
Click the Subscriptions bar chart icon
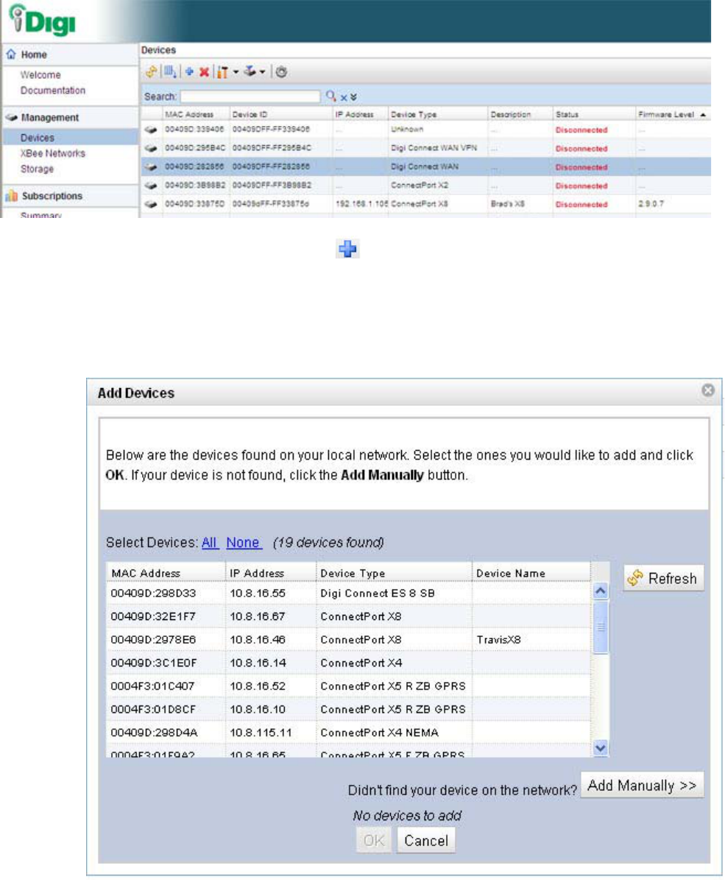click(11, 195)
